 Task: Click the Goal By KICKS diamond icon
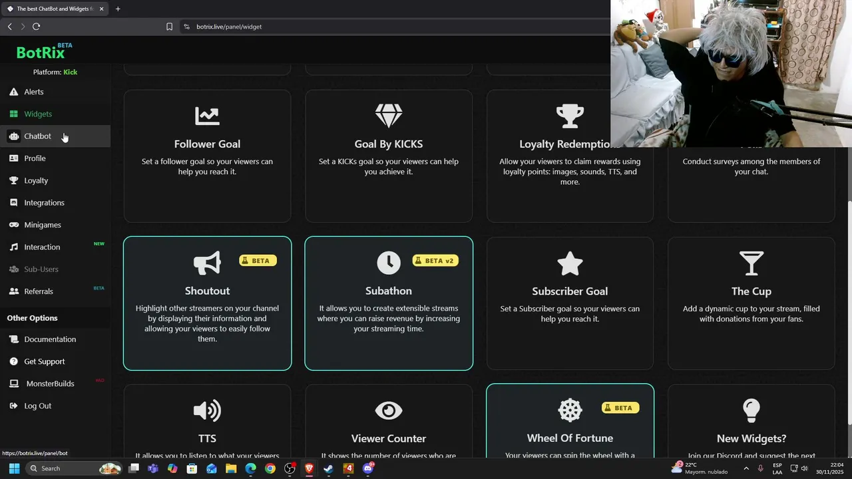point(389,116)
